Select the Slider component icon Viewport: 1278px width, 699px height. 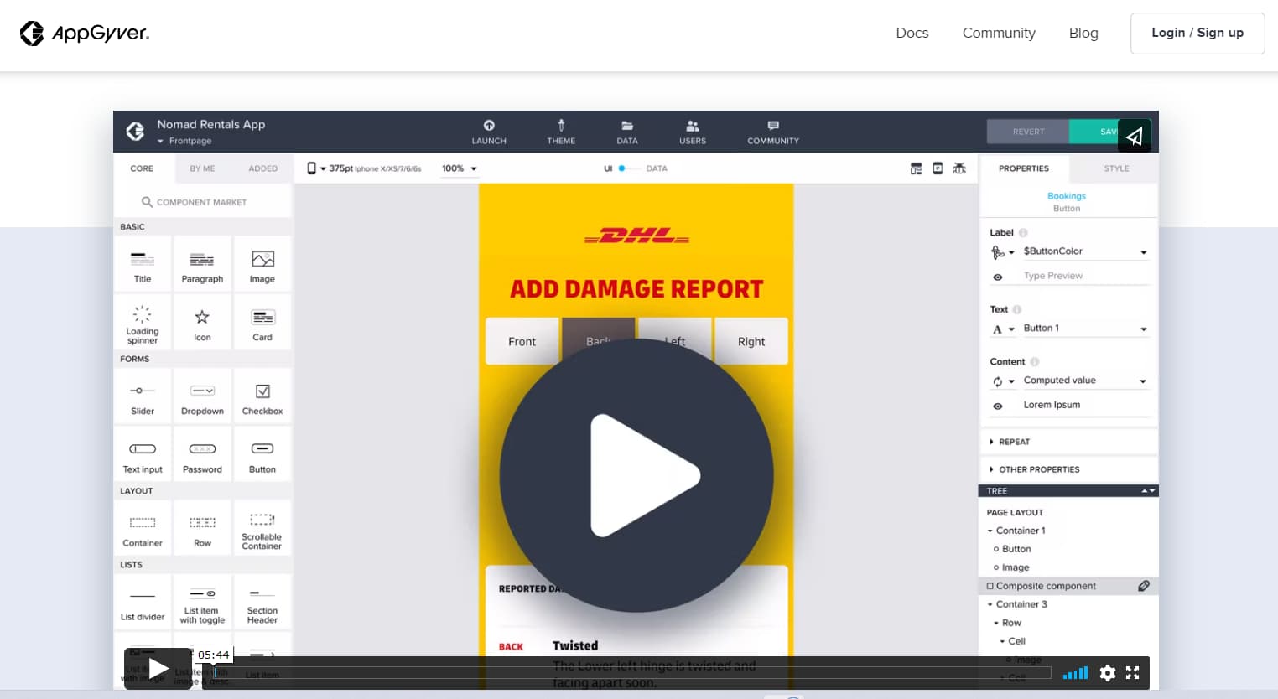point(142,390)
